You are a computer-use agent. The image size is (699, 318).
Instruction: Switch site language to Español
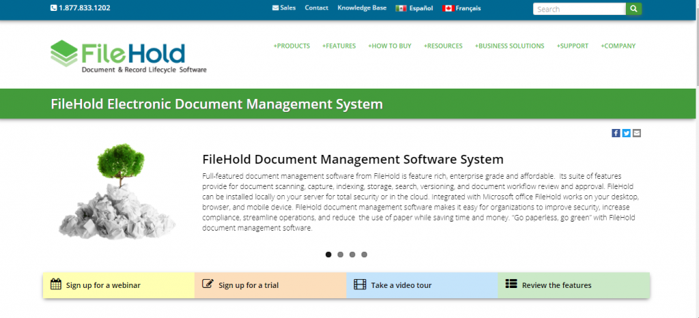[420, 8]
